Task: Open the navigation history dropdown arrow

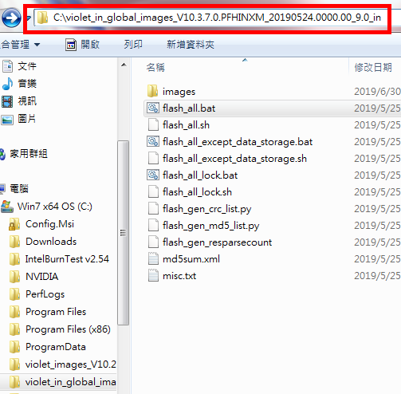Action: coord(29,18)
